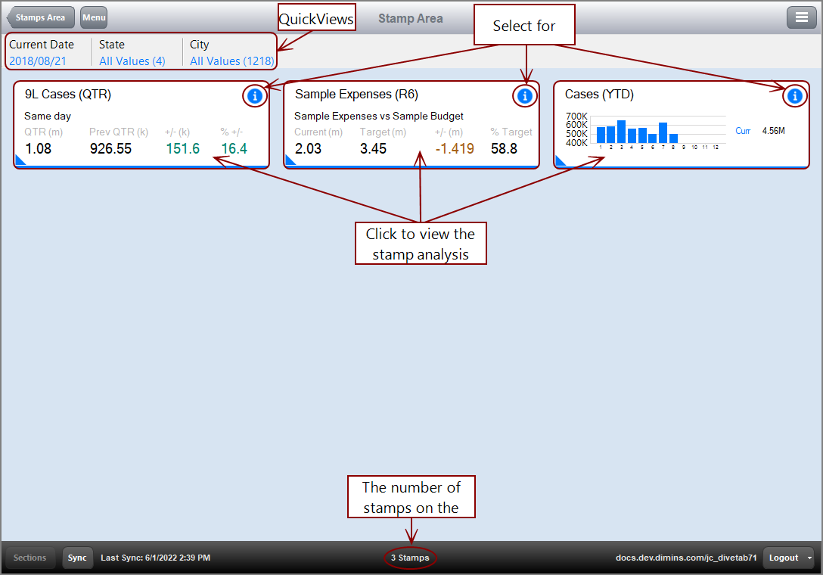Screen dimensions: 823x575
Task: Click the blue corner triangle on 9L Cases stamp
Action: point(20,160)
